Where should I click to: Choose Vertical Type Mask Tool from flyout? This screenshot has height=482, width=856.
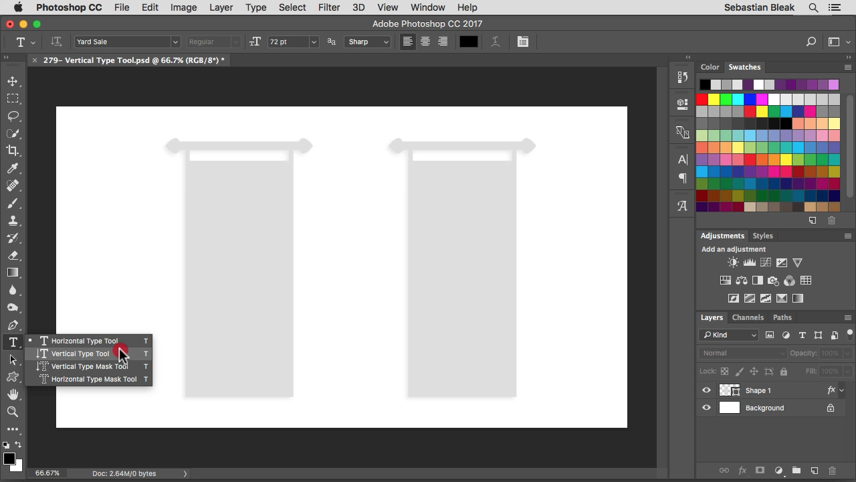89,366
